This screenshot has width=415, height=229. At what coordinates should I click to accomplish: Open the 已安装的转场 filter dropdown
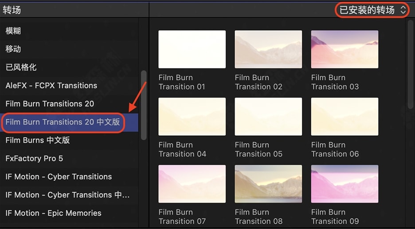coord(372,10)
